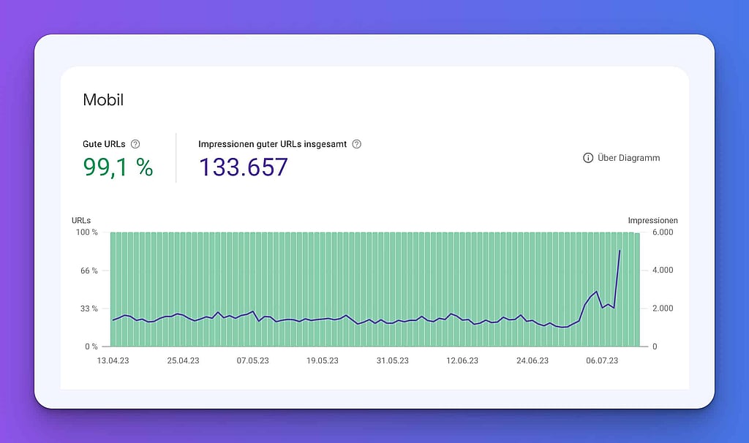Select the 25.04.23 date label
This screenshot has width=749, height=443.
[x=183, y=360]
